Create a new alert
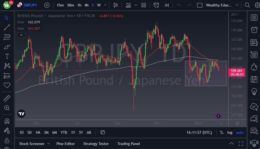 point(156,5)
